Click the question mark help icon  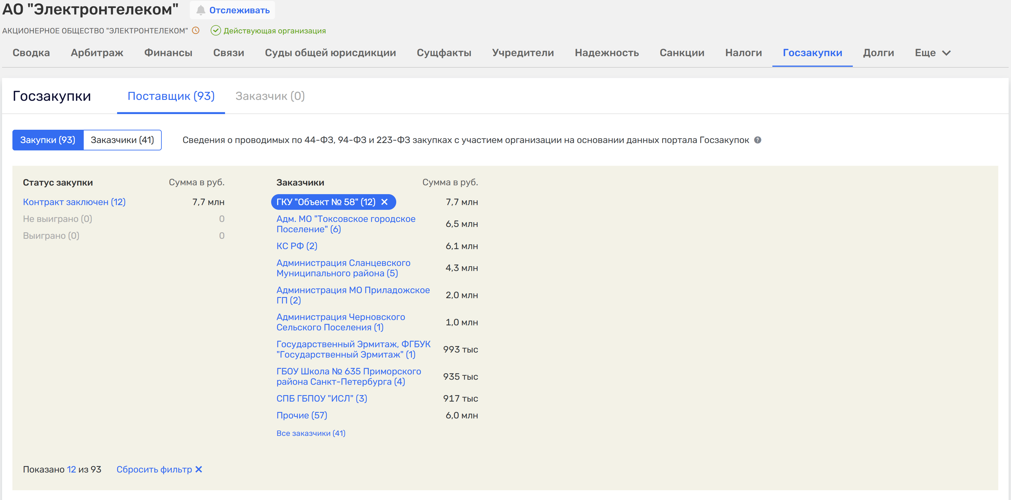point(758,140)
